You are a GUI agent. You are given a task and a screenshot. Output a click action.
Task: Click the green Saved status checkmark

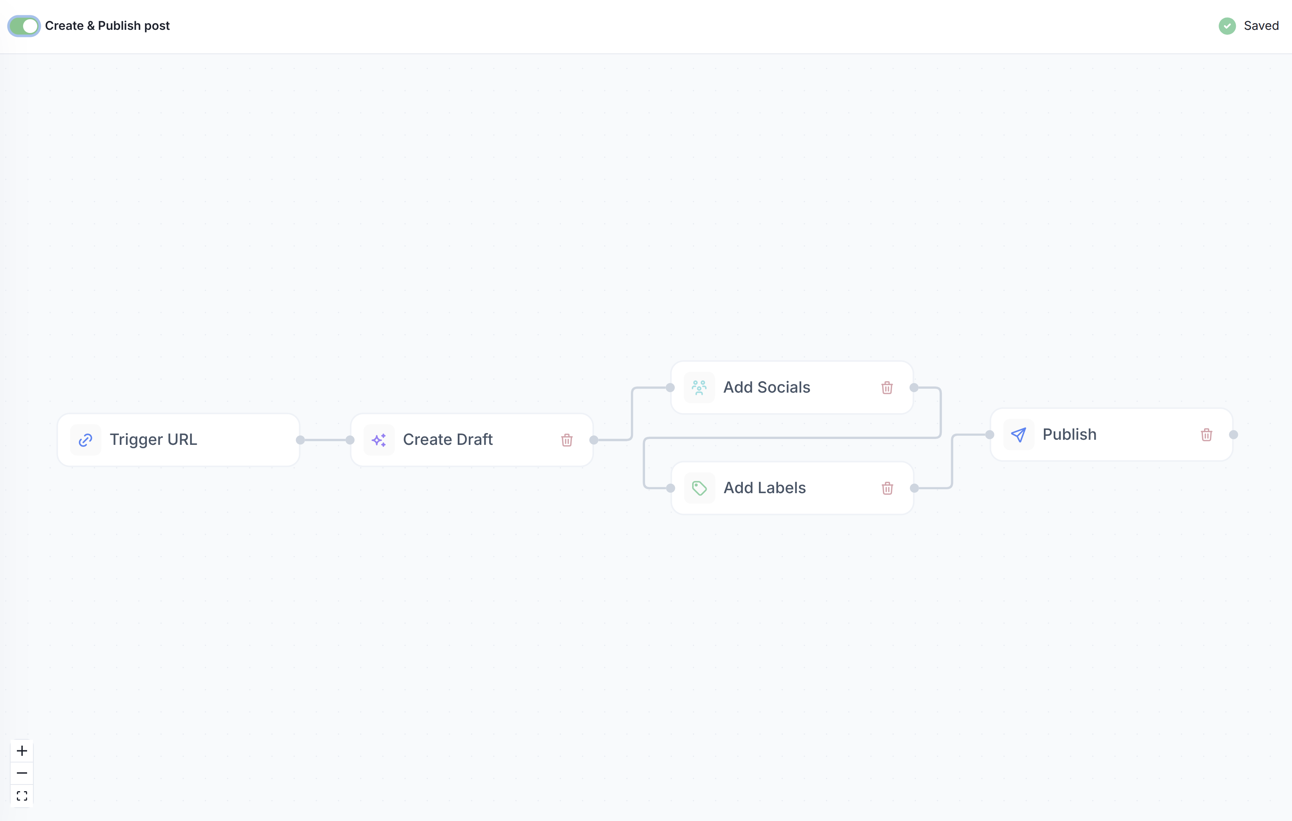(x=1227, y=26)
